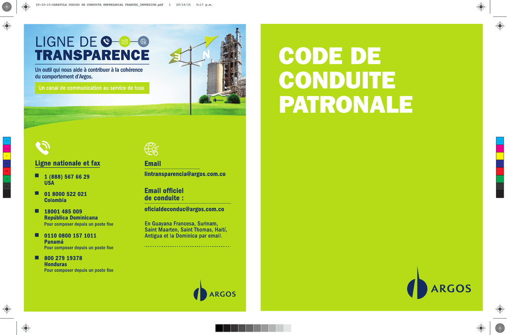Click the timestamp 20/10/15 5:17 p.m.
This screenshot has height=335, width=507.
click(x=194, y=5)
